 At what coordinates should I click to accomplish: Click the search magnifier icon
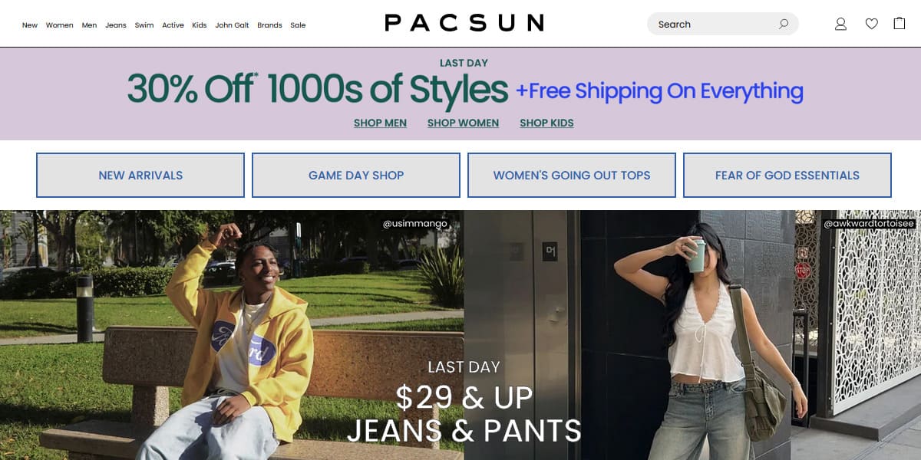[x=784, y=24]
